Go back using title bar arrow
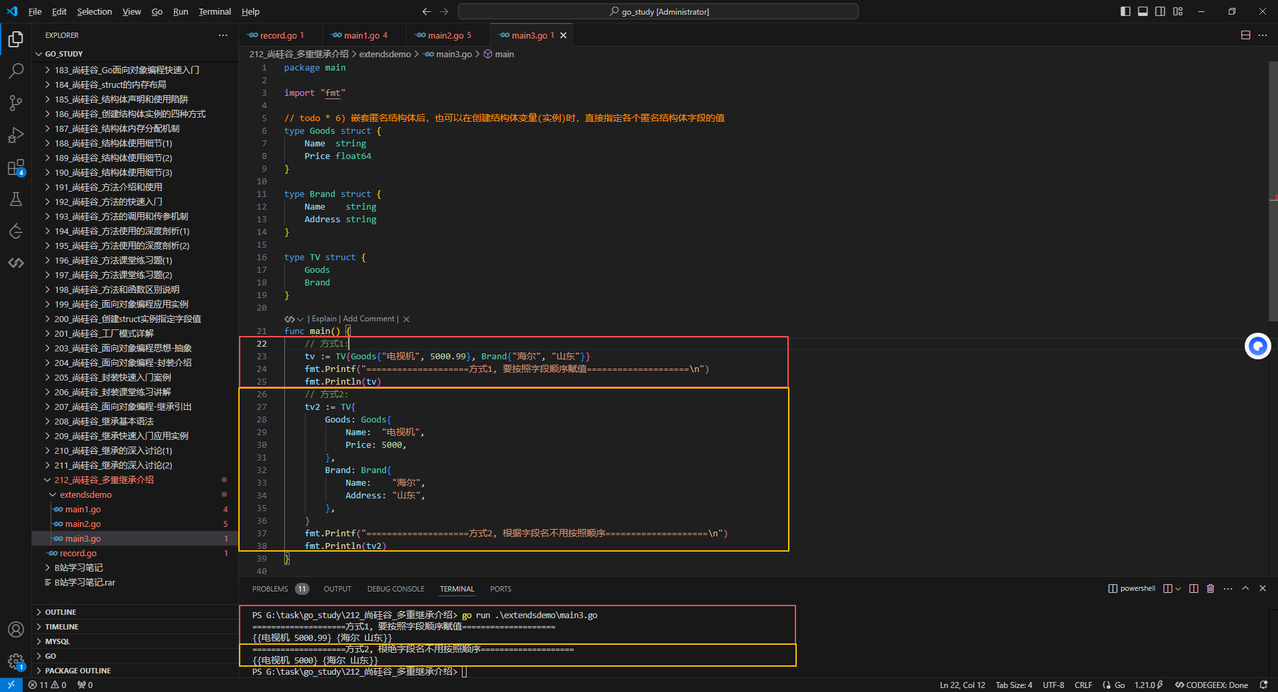The width and height of the screenshot is (1278, 692). pyautogui.click(x=427, y=11)
